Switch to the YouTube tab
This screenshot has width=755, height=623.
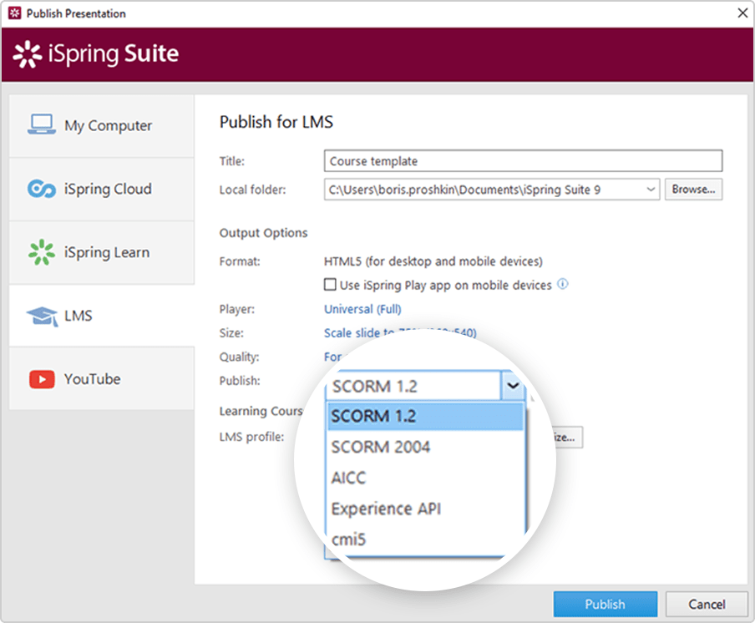coord(102,379)
